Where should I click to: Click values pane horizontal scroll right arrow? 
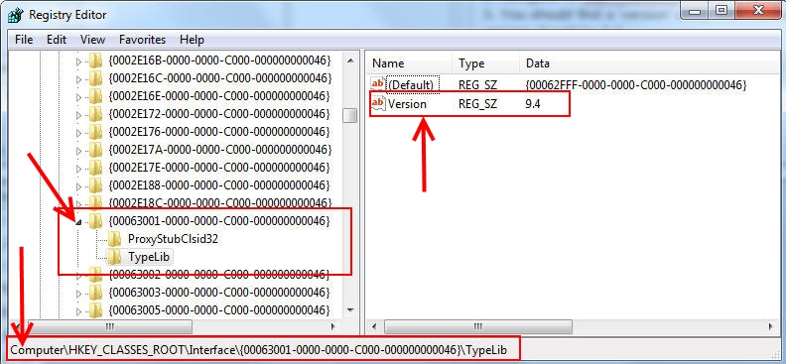(771, 327)
